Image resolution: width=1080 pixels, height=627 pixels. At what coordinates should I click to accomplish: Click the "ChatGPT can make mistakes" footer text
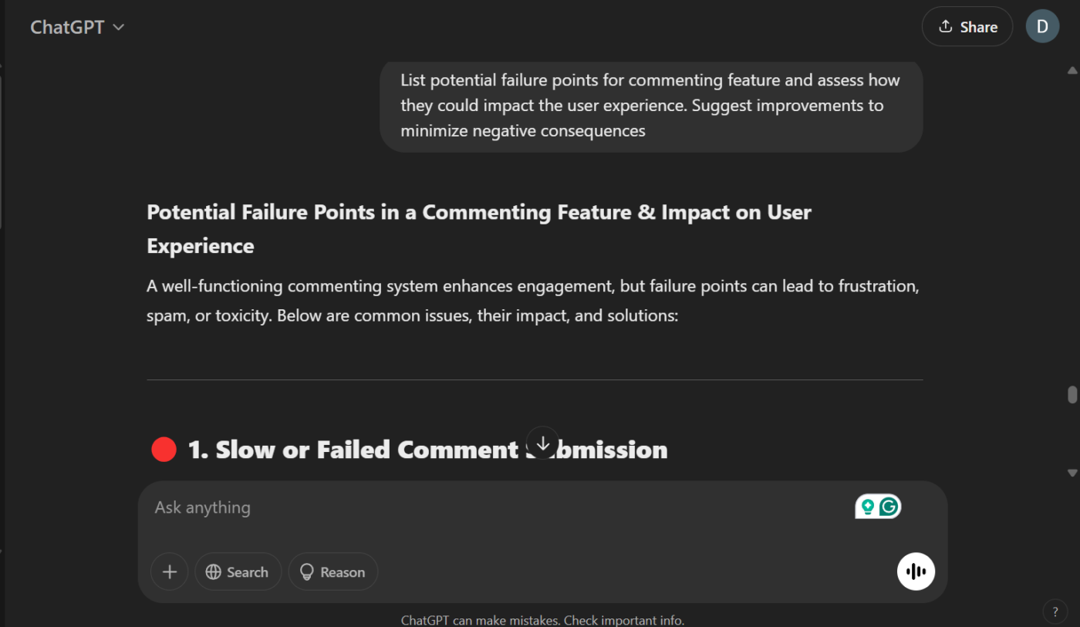pos(542,620)
